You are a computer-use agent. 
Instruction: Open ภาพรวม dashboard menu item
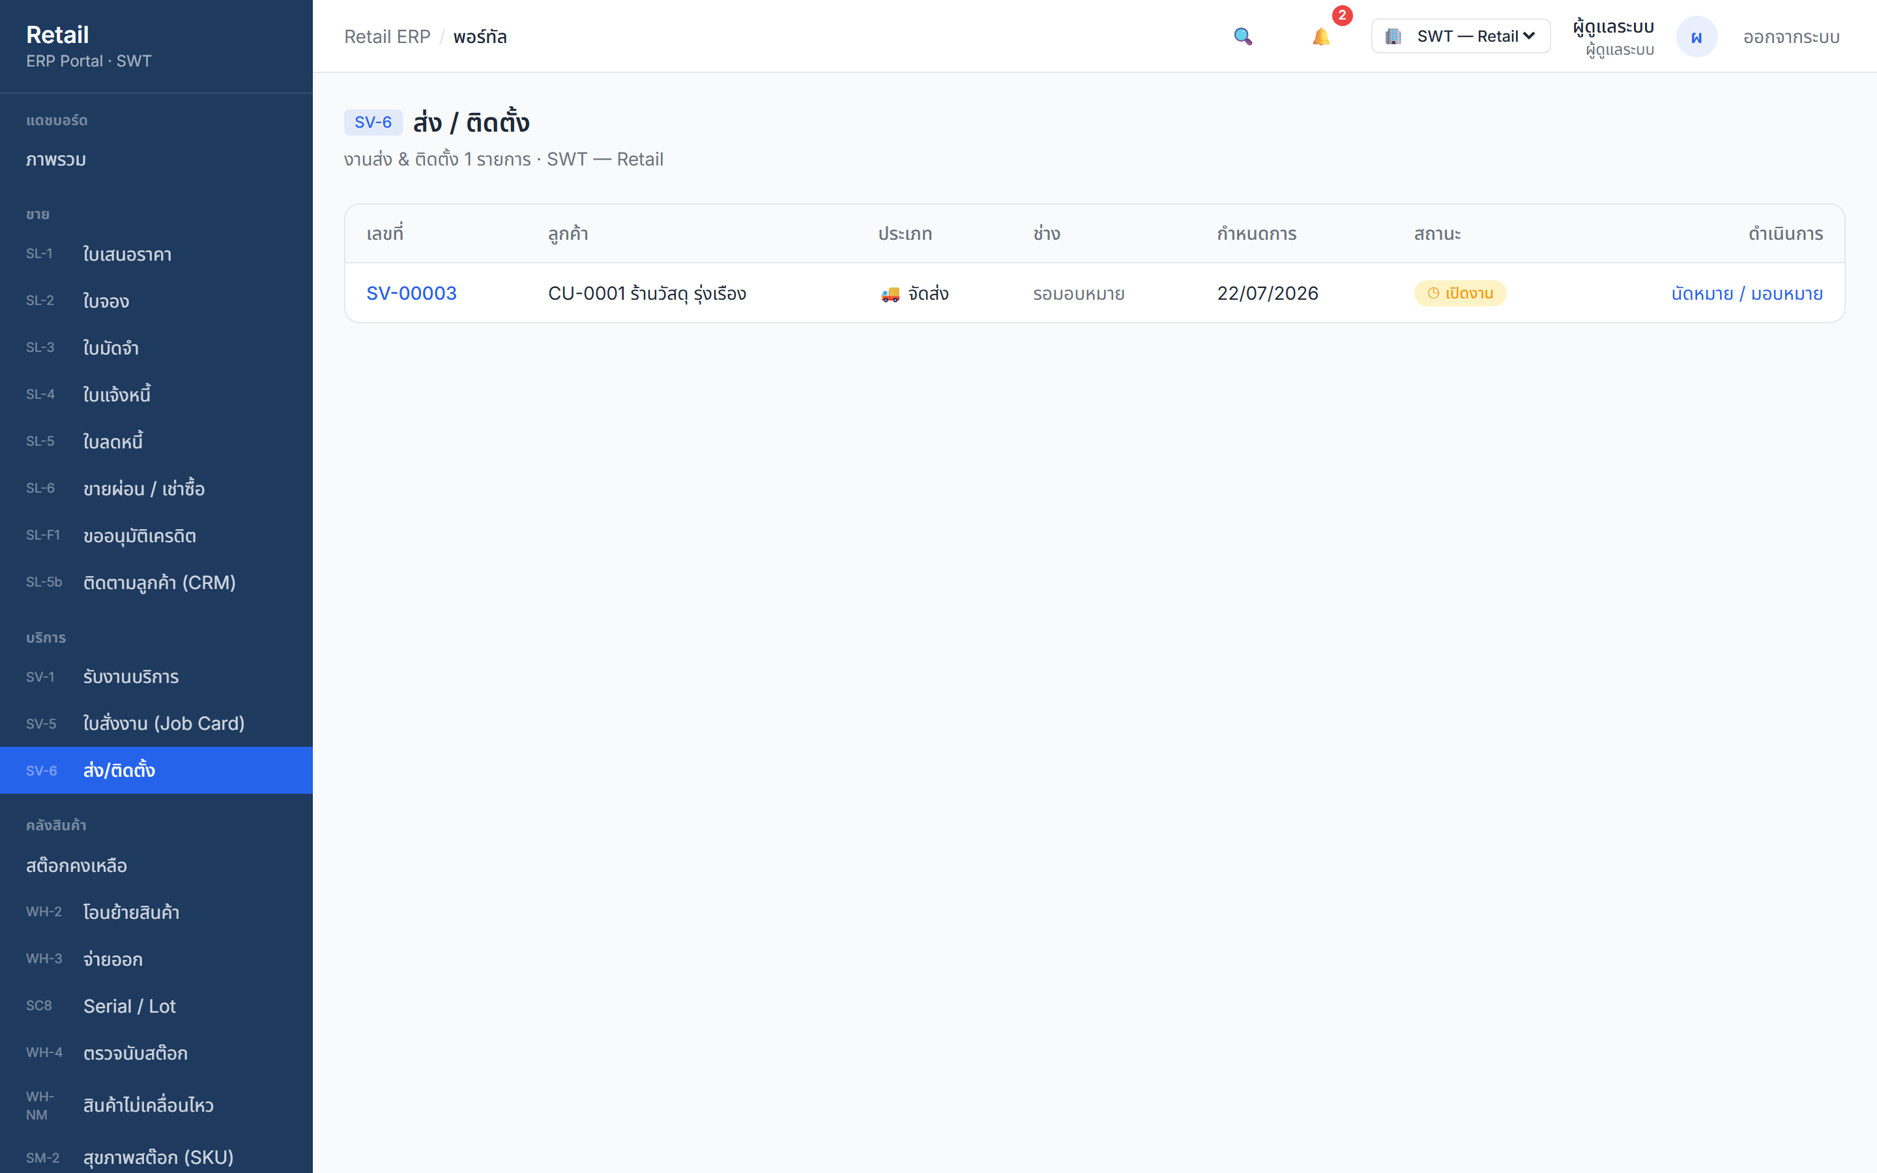156,160
